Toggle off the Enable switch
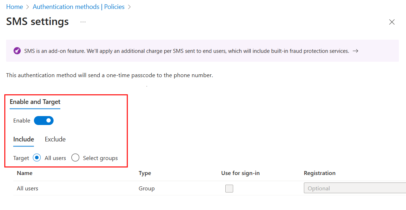 [x=44, y=120]
